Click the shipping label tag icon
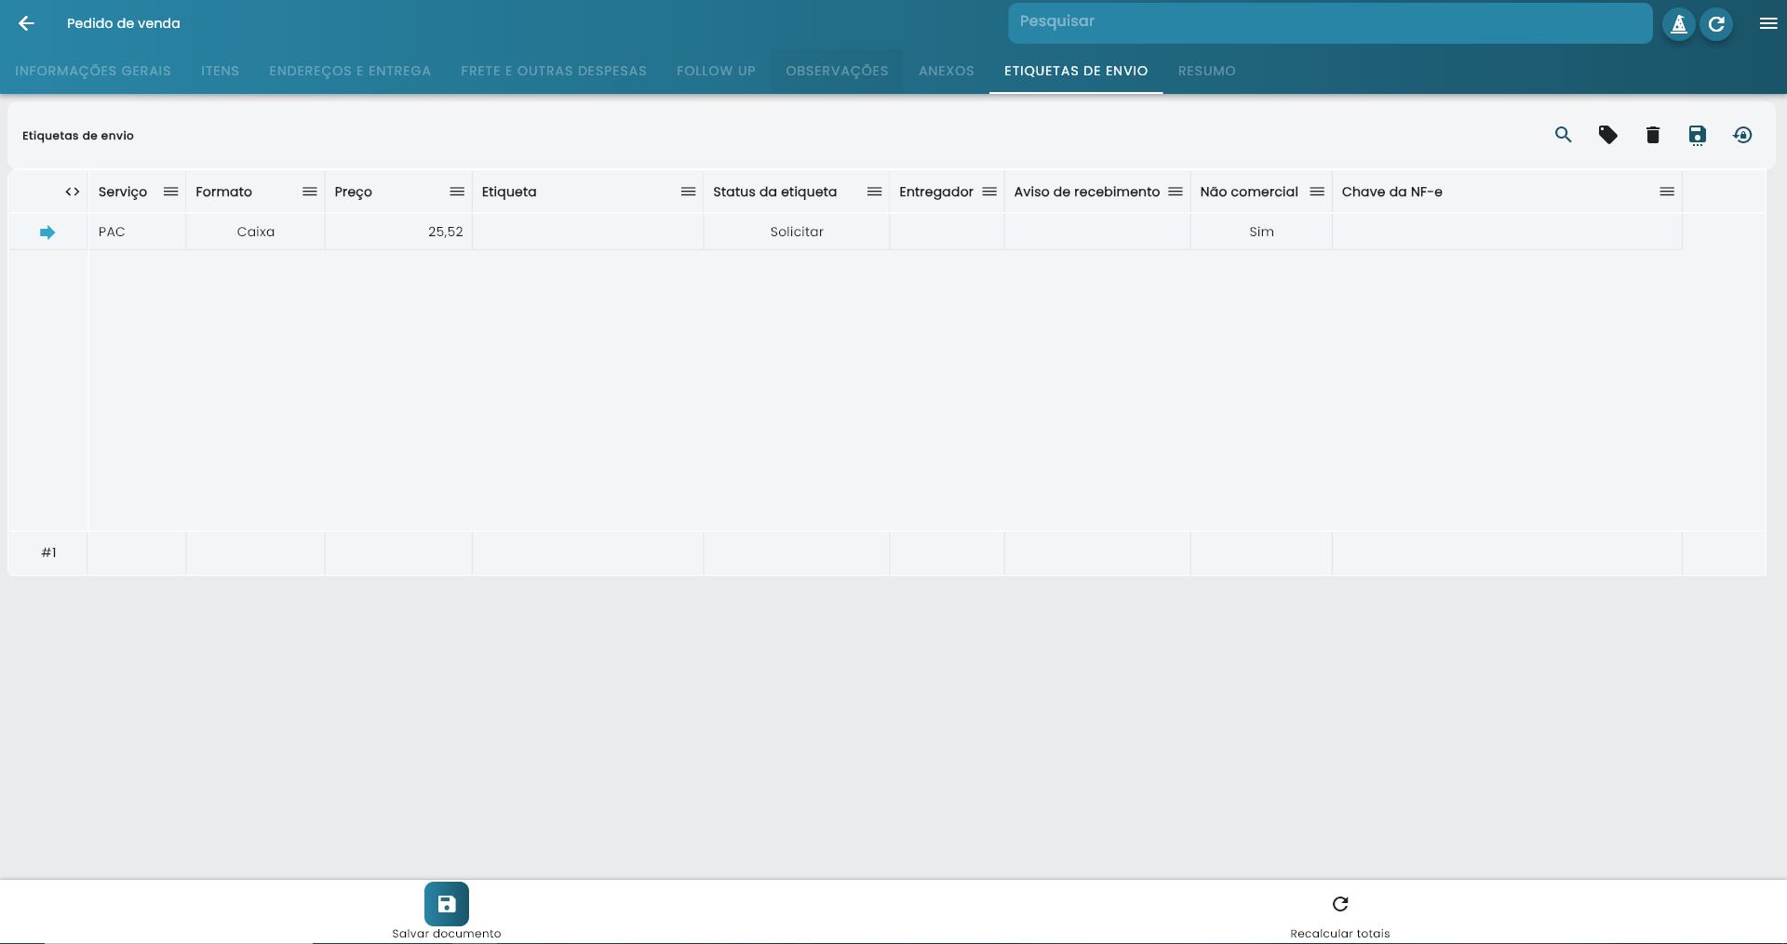Screen dimensions: 1787x944 click(x=1607, y=135)
